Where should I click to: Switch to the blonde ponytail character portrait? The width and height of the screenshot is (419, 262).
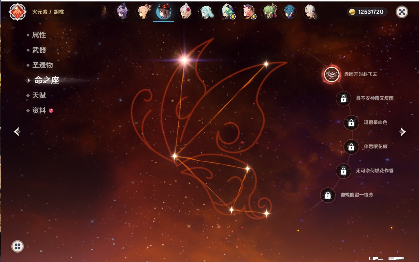tap(143, 12)
